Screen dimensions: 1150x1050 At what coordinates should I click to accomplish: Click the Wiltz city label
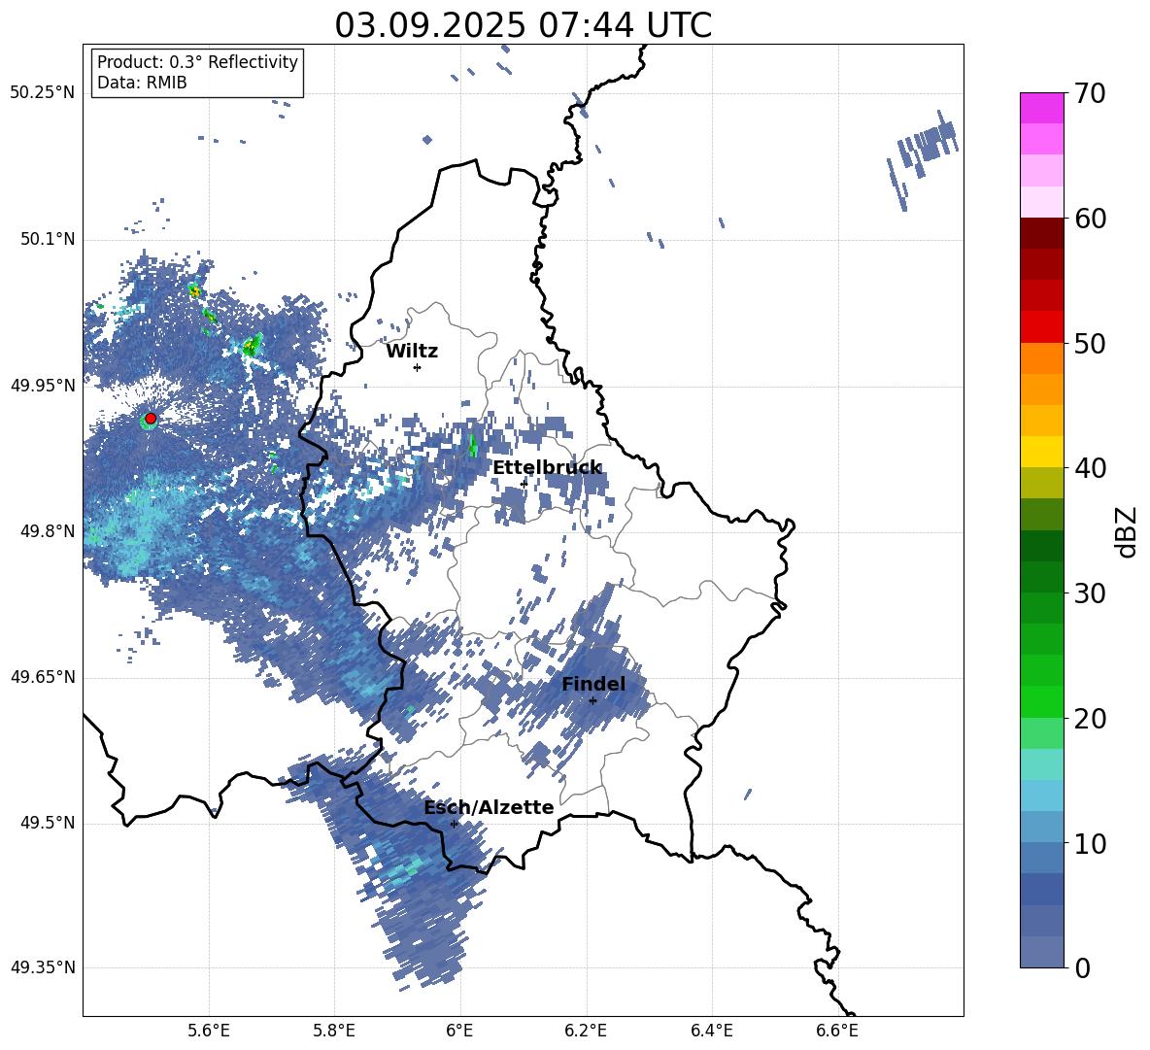(x=412, y=352)
